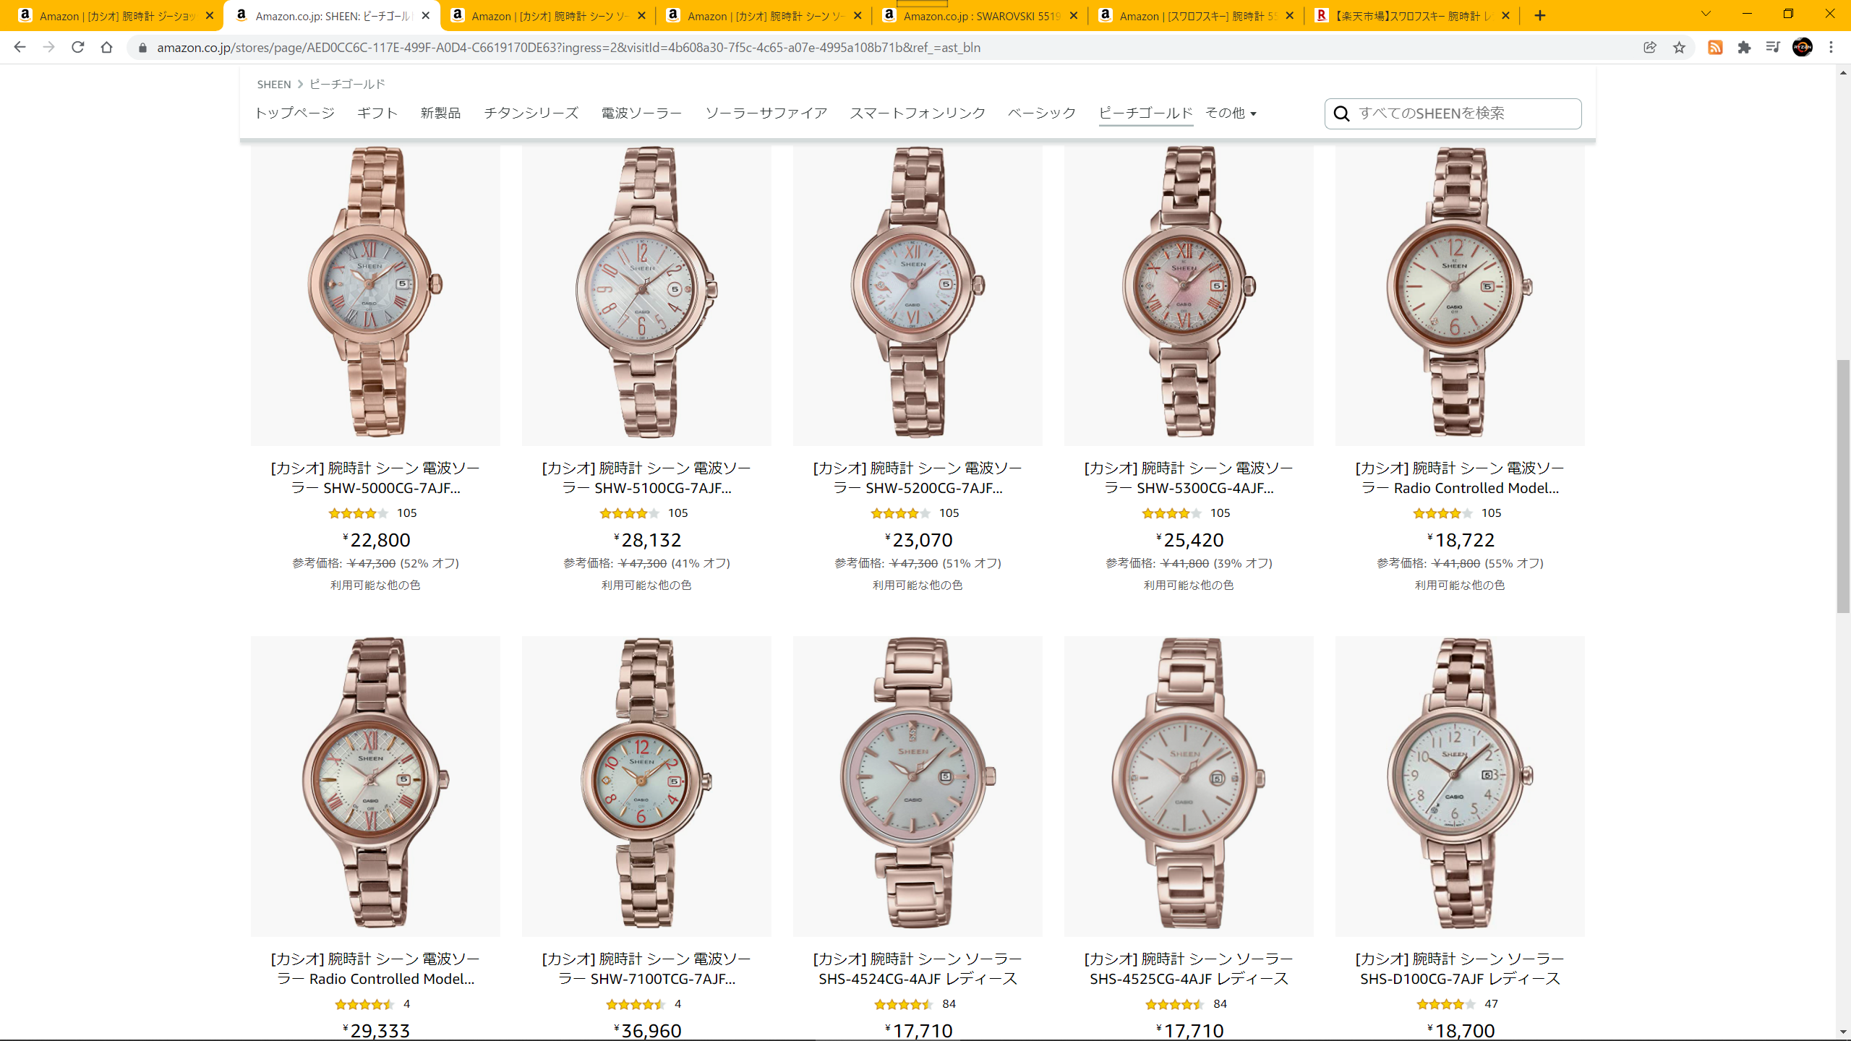Viewport: 1851px width, 1041px height.
Task: Switch to the Amazon [スワロフスキー] 腕時計 tab
Action: click(1196, 15)
